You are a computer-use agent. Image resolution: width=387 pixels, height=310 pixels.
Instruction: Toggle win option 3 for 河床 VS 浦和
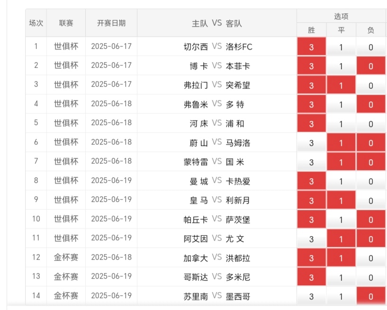point(312,123)
